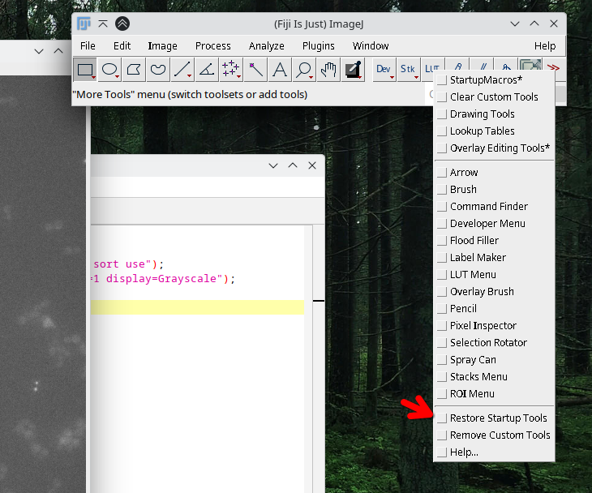Open the Stk stacks menu dropdown
Image resolution: width=592 pixels, height=493 pixels.
point(409,70)
